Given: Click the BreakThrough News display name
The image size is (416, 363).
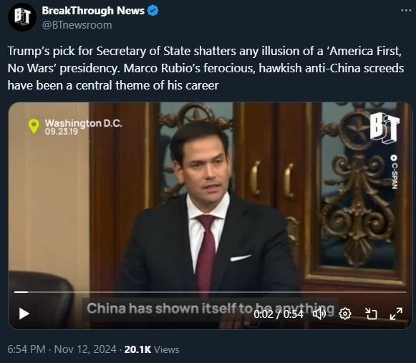Looking at the screenshot, I should [93, 11].
